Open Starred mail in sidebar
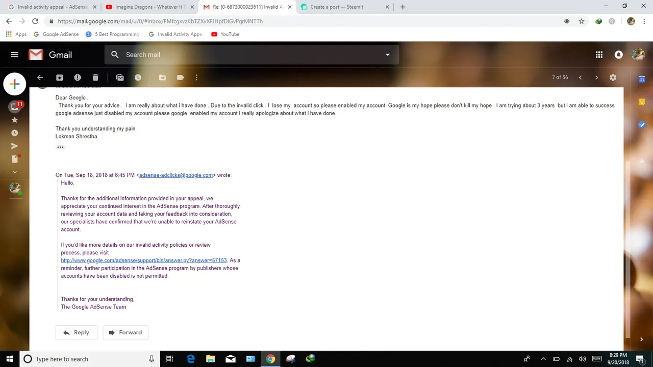 [14, 120]
